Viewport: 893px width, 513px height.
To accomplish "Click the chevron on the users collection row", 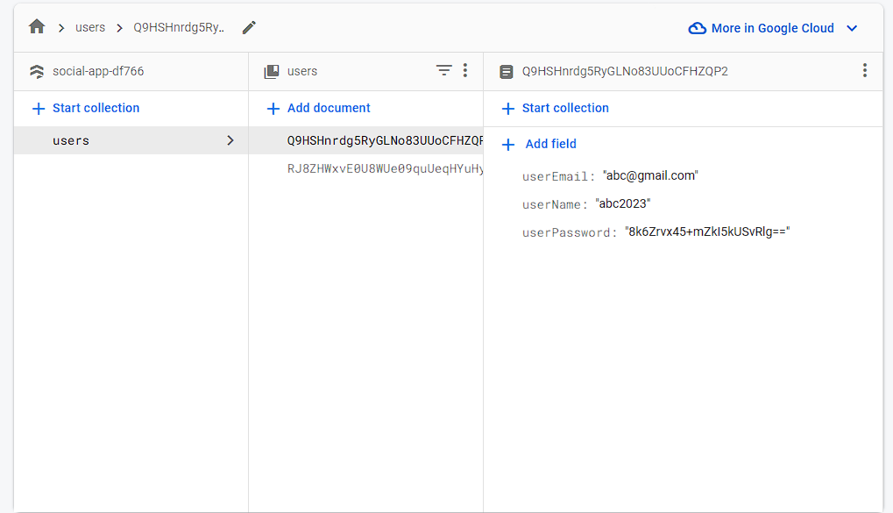I will 230,139.
